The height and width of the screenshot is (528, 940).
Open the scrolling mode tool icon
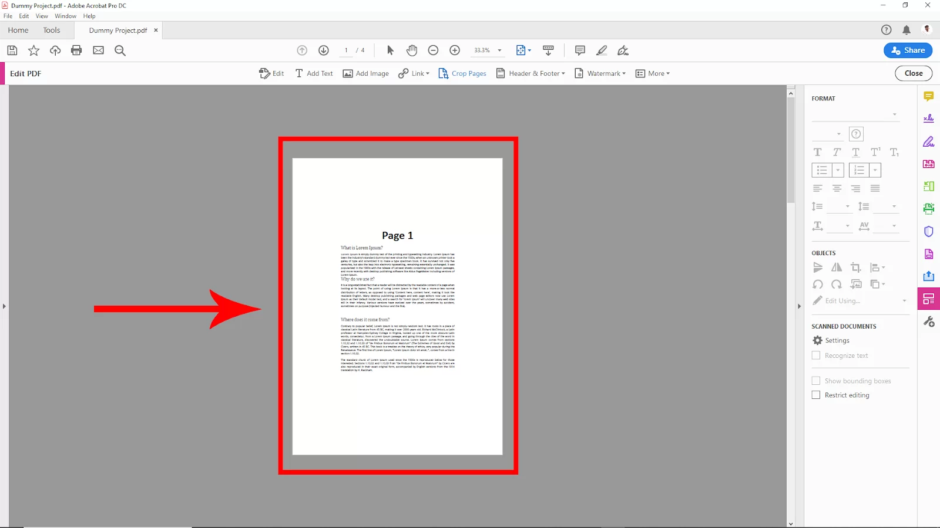click(x=548, y=50)
